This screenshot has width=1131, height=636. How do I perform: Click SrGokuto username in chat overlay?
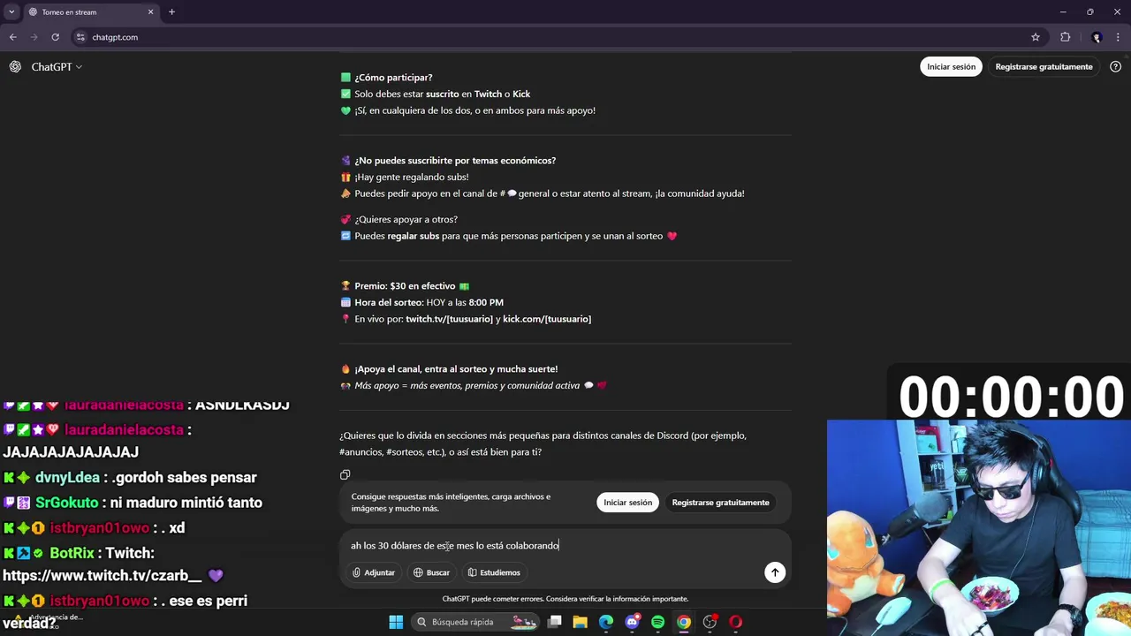pyautogui.click(x=67, y=503)
